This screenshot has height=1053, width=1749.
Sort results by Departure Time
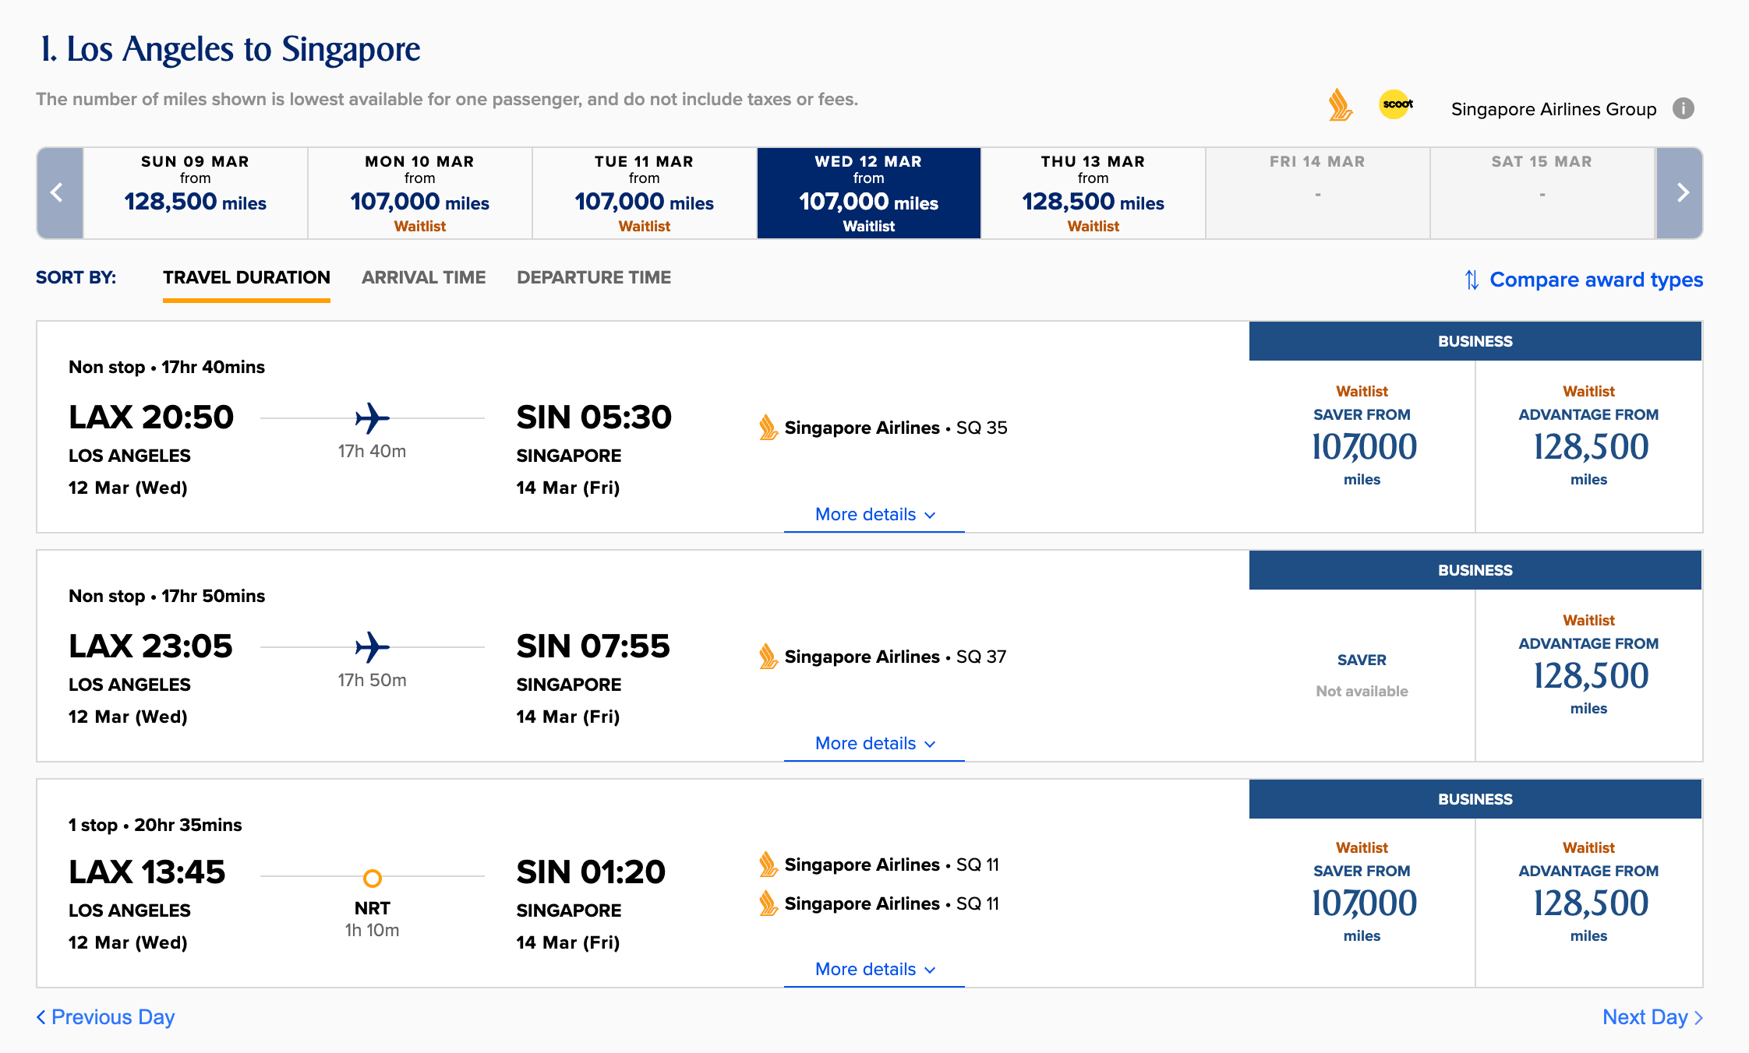(x=593, y=277)
